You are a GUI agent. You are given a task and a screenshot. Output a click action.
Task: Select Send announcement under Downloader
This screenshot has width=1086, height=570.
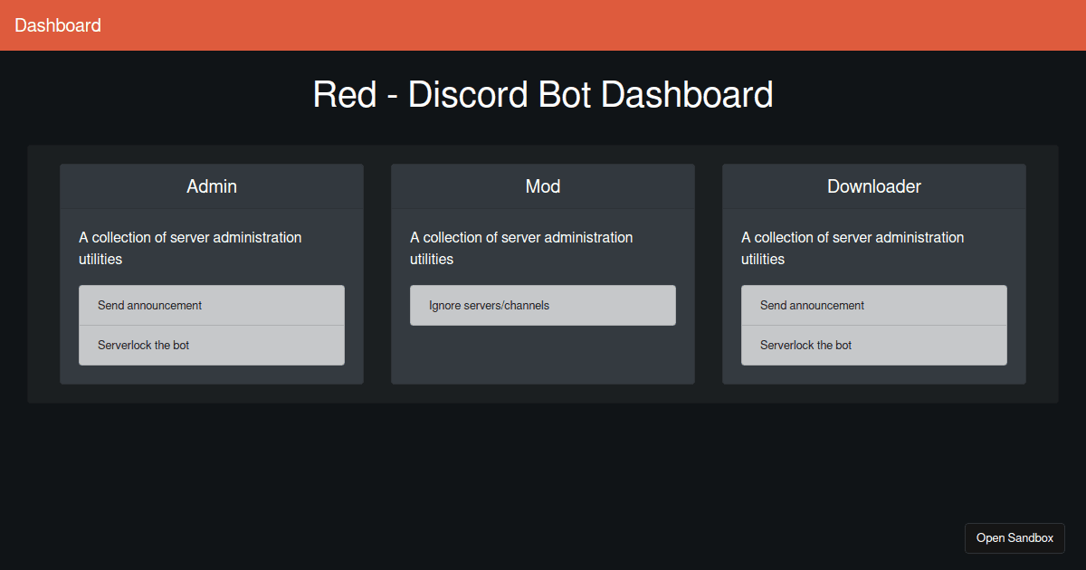click(x=873, y=305)
